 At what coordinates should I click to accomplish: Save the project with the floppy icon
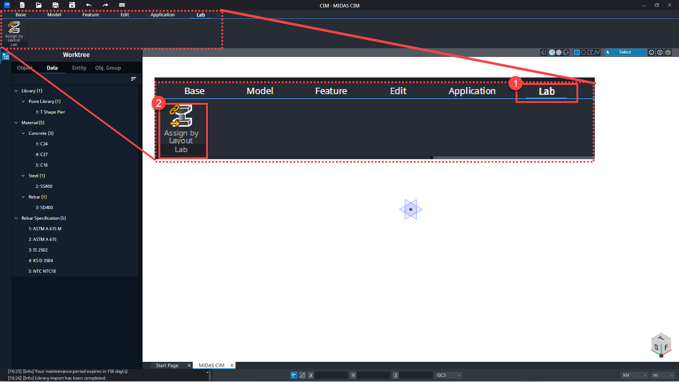(56, 5)
